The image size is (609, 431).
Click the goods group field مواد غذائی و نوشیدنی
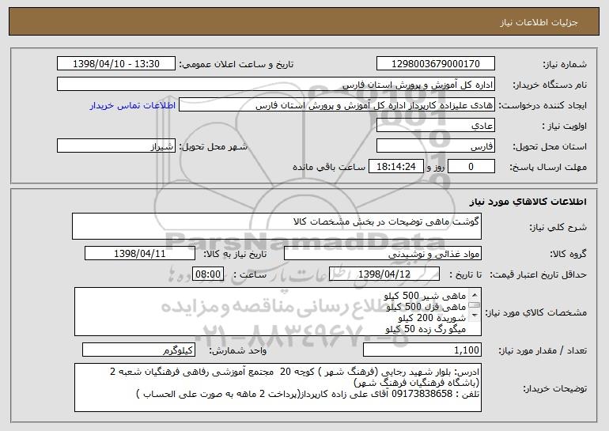pos(383,254)
